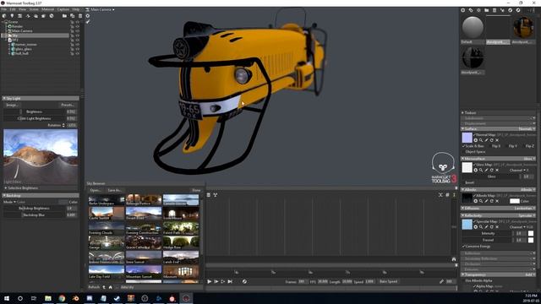Open Transparency Add dropdown
Image resolution: width=541 pixels, height=304 pixels.
coord(530,274)
